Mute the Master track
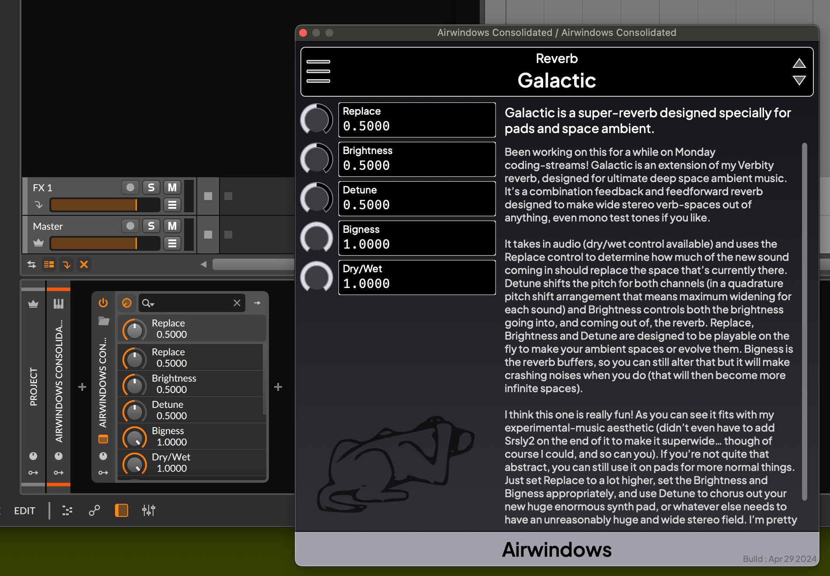830x576 pixels. pos(172,226)
